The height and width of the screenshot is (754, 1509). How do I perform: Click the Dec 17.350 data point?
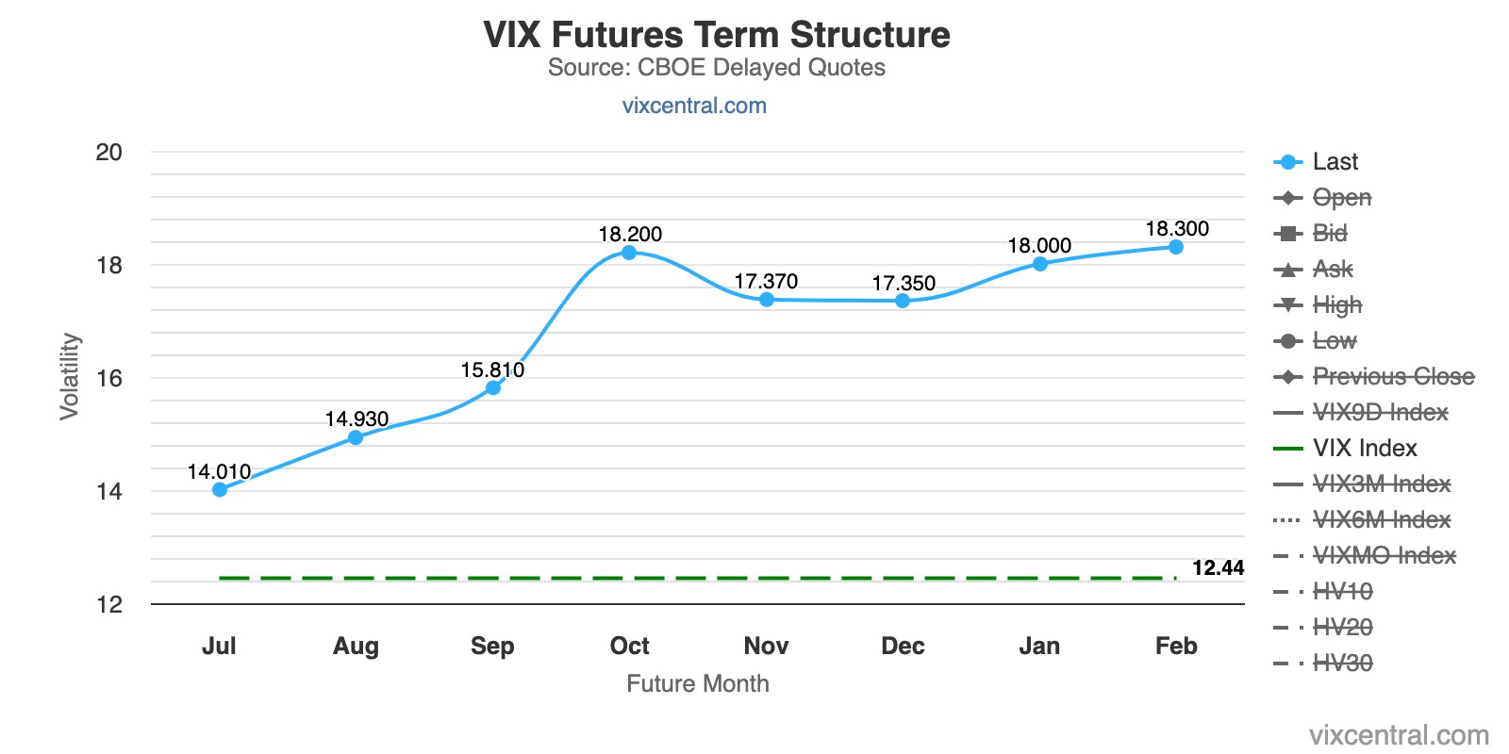pos(903,301)
